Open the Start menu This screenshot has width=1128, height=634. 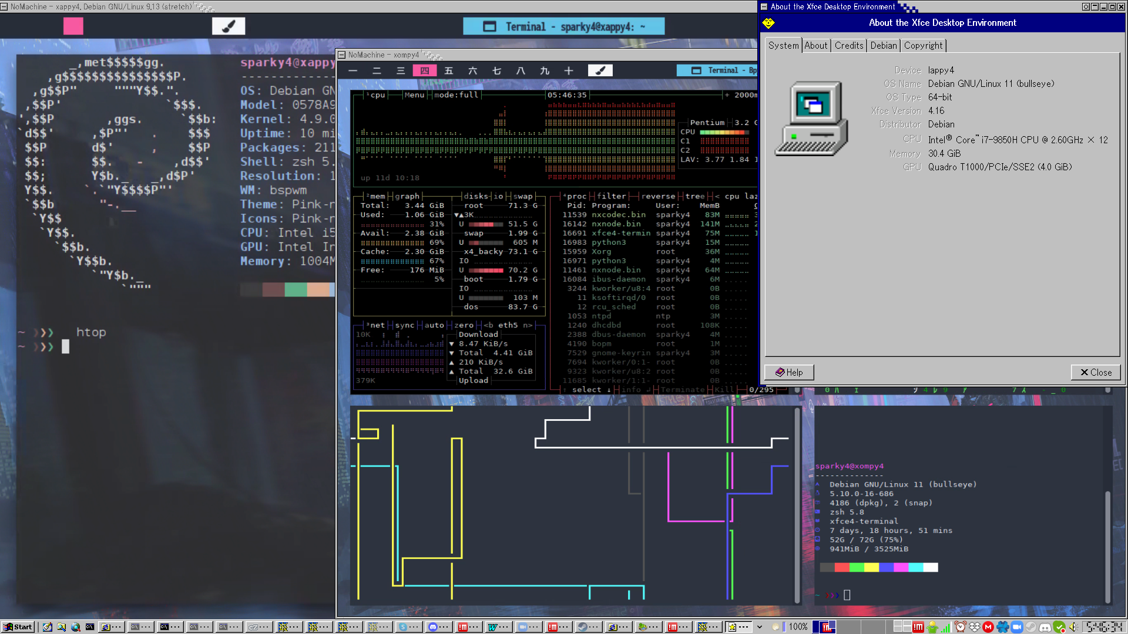[18, 627]
